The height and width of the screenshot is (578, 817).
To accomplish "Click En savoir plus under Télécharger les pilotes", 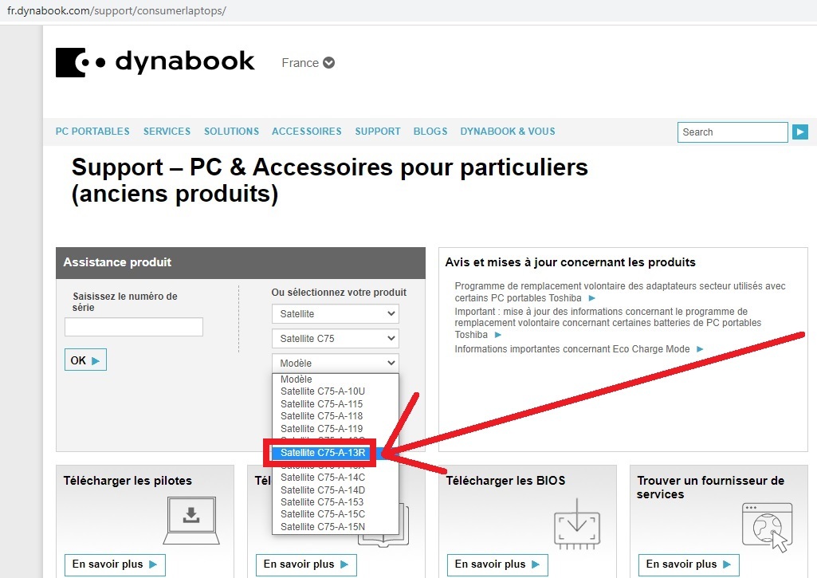I will [x=115, y=564].
